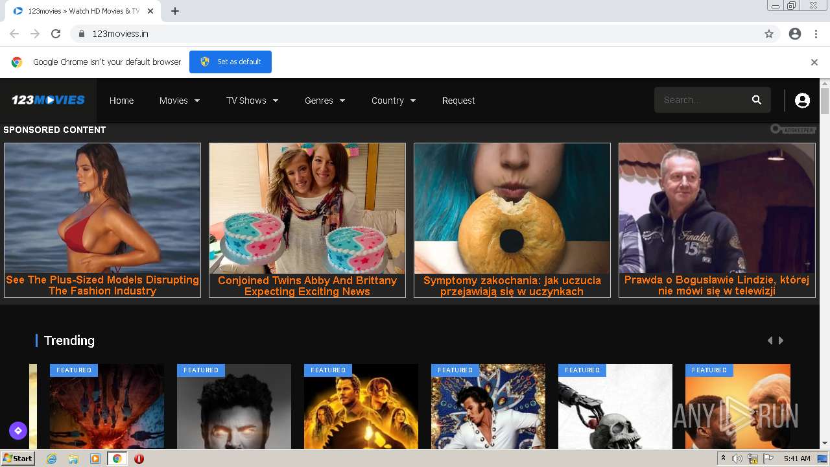Viewport: 830px width, 467px height.
Task: Expand the Genres dropdown
Action: (x=325, y=101)
